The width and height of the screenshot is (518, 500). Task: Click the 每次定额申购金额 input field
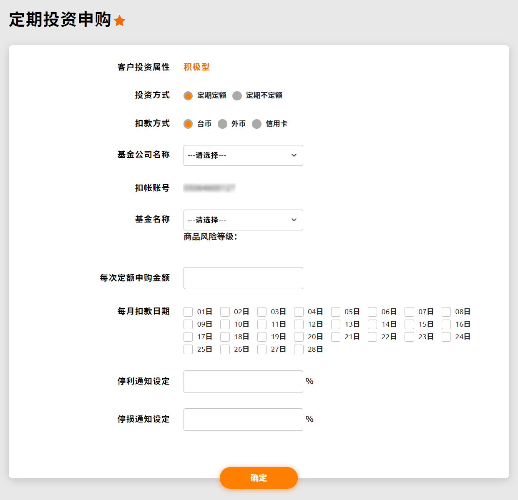point(243,278)
